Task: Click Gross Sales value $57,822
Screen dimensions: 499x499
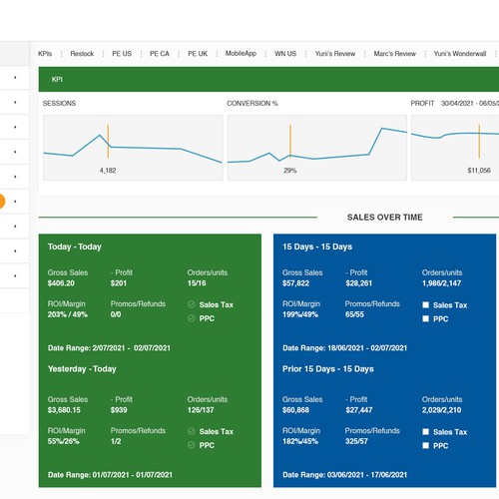Action: 295,283
